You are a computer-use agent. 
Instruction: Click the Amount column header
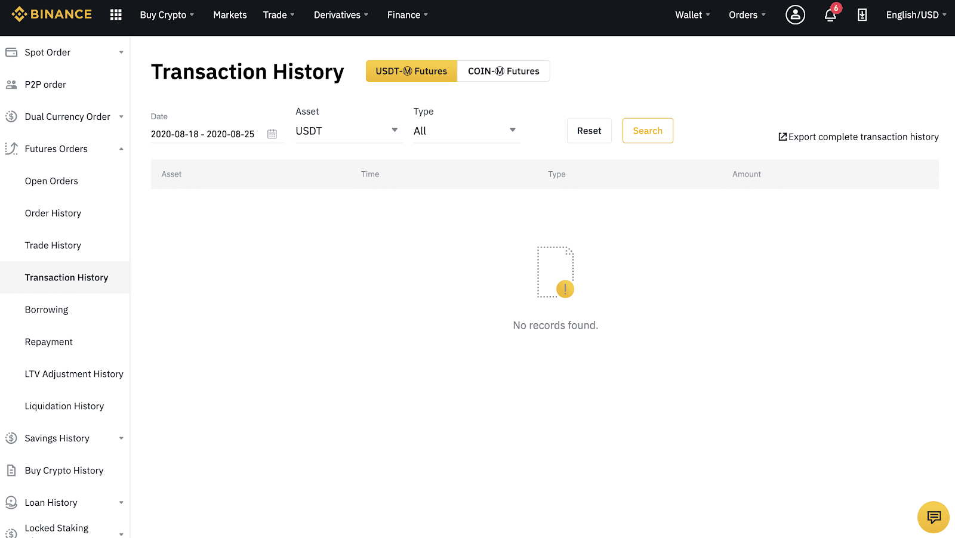click(747, 174)
